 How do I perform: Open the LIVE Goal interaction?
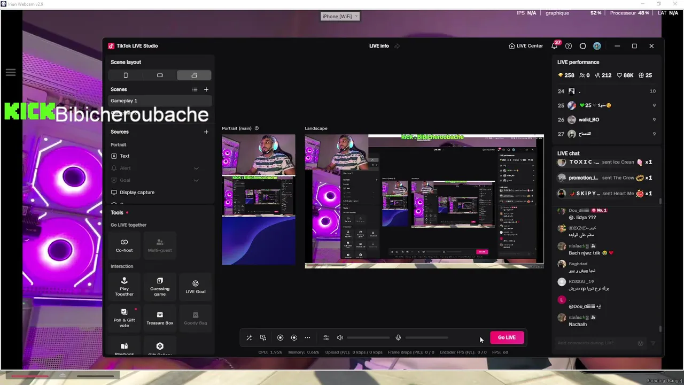click(195, 287)
